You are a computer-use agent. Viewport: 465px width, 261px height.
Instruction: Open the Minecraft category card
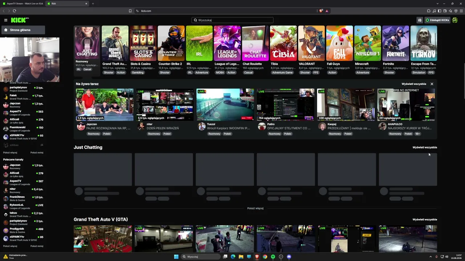[367, 43]
